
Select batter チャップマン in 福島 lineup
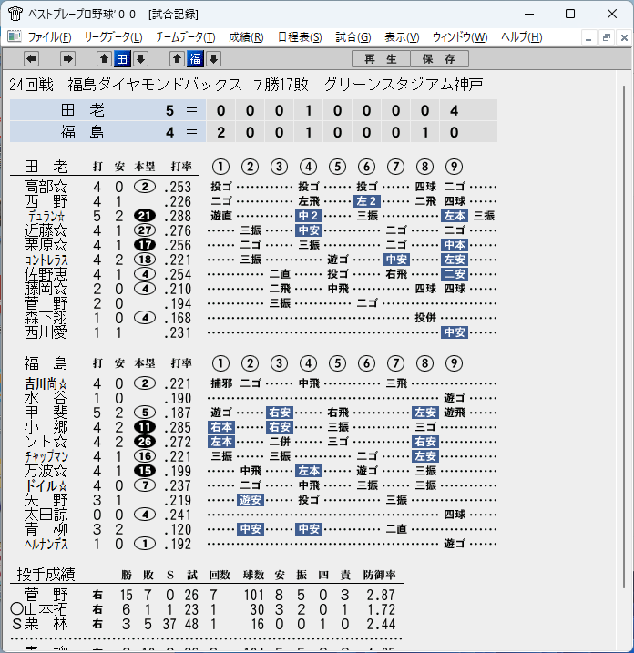tap(46, 456)
